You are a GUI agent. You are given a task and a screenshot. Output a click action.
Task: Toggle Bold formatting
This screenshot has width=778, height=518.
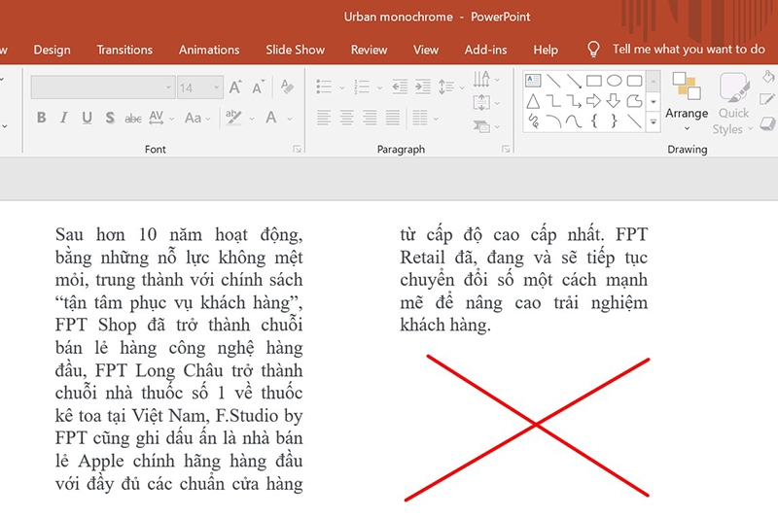click(42, 118)
